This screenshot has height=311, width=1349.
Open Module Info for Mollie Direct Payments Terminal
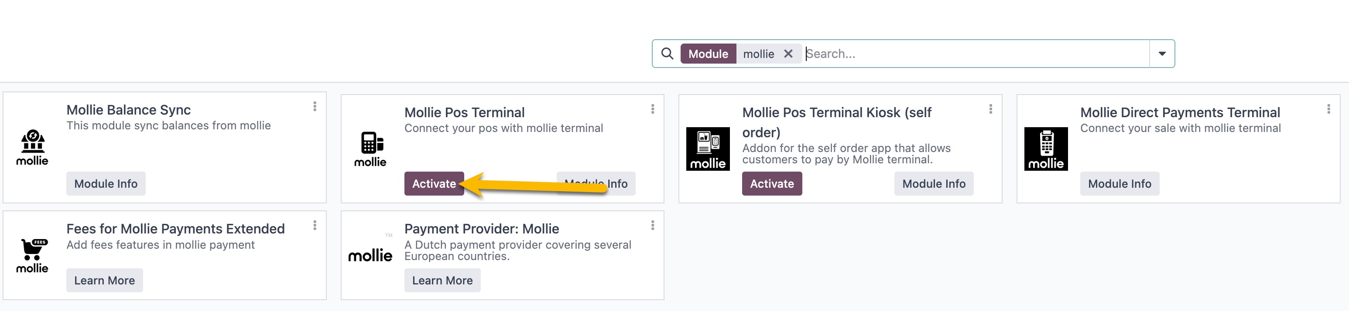(1120, 183)
